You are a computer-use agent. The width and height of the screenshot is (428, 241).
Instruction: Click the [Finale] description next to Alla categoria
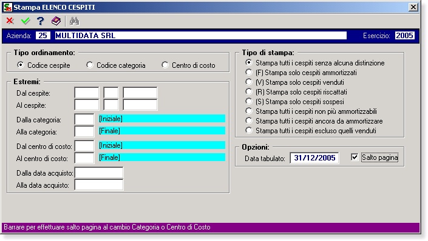[162, 131]
